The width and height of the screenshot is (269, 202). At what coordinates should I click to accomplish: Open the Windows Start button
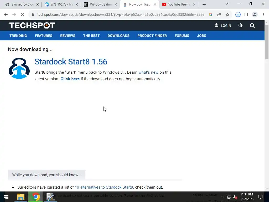[6, 197]
